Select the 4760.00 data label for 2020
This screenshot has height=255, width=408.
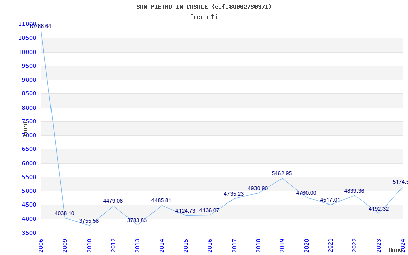click(306, 193)
